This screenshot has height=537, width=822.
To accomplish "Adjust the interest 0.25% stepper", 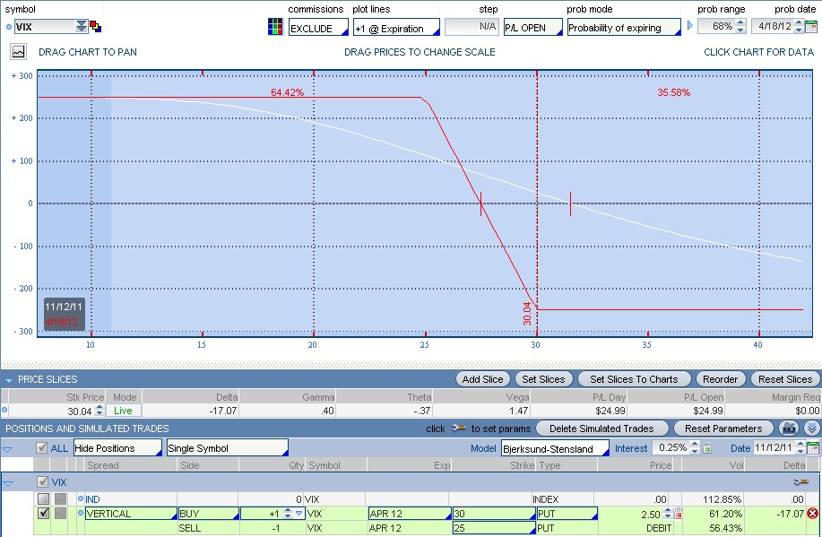I will click(x=695, y=447).
